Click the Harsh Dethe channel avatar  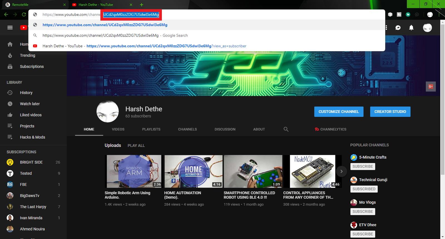(x=108, y=111)
